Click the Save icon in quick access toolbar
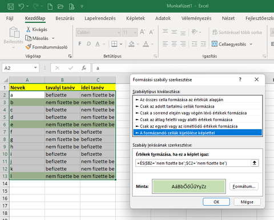The height and width of the screenshot is (220, 274). pyautogui.click(x=10, y=6)
